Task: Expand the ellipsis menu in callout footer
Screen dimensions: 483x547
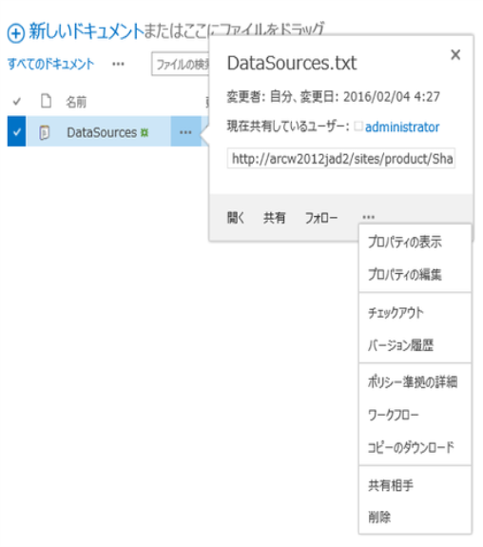Action: tap(368, 217)
